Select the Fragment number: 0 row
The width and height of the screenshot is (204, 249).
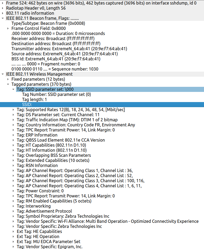(x=102, y=64)
